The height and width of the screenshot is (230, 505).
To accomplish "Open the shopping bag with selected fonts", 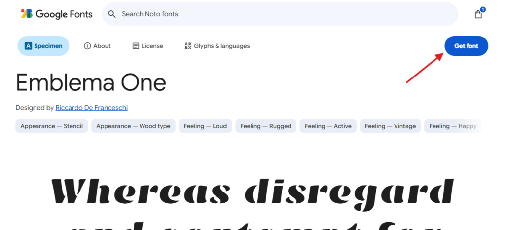I will pos(478,14).
